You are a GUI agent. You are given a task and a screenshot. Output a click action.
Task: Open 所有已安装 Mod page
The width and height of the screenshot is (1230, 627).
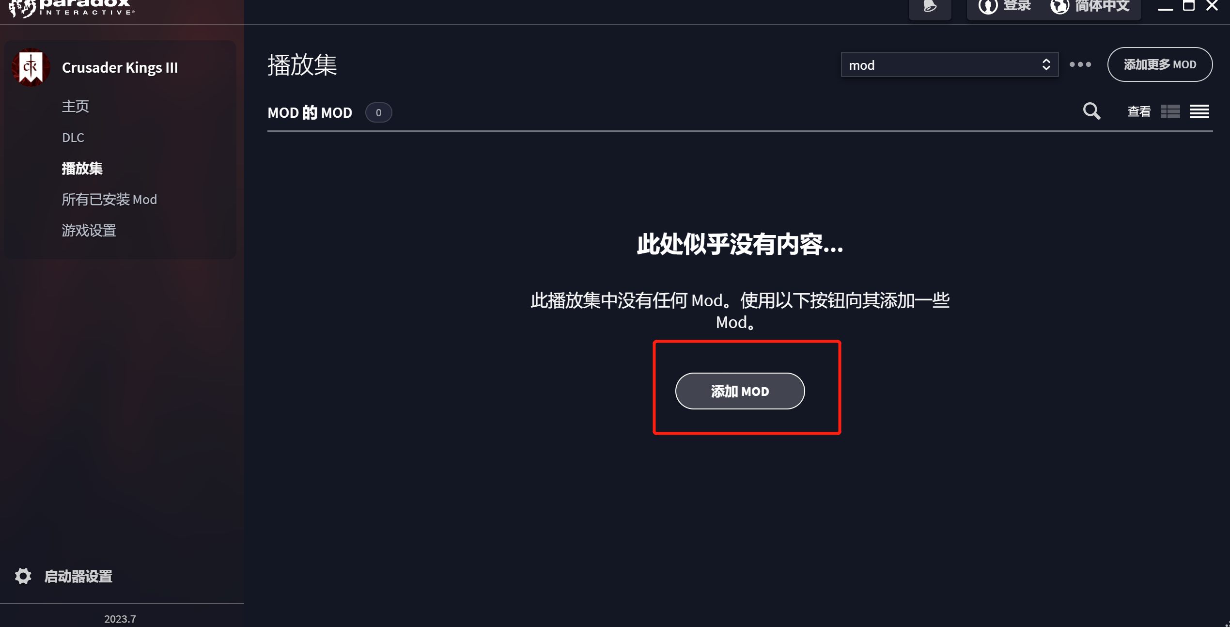pyautogui.click(x=109, y=199)
